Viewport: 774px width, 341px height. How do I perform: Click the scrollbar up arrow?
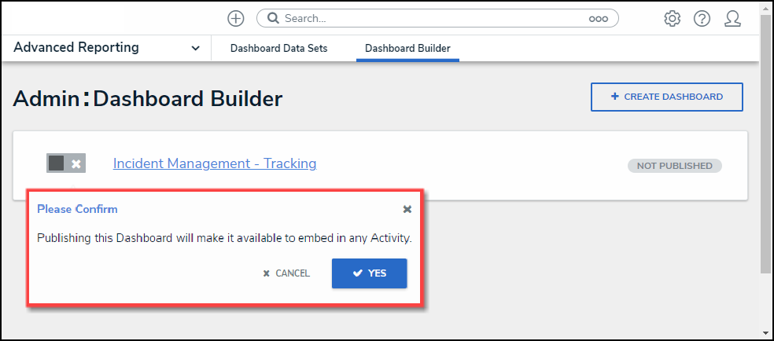(765, 8)
